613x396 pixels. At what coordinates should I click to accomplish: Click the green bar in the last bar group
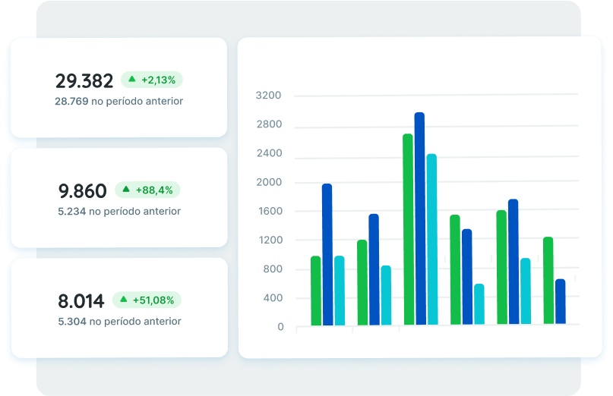(548, 281)
